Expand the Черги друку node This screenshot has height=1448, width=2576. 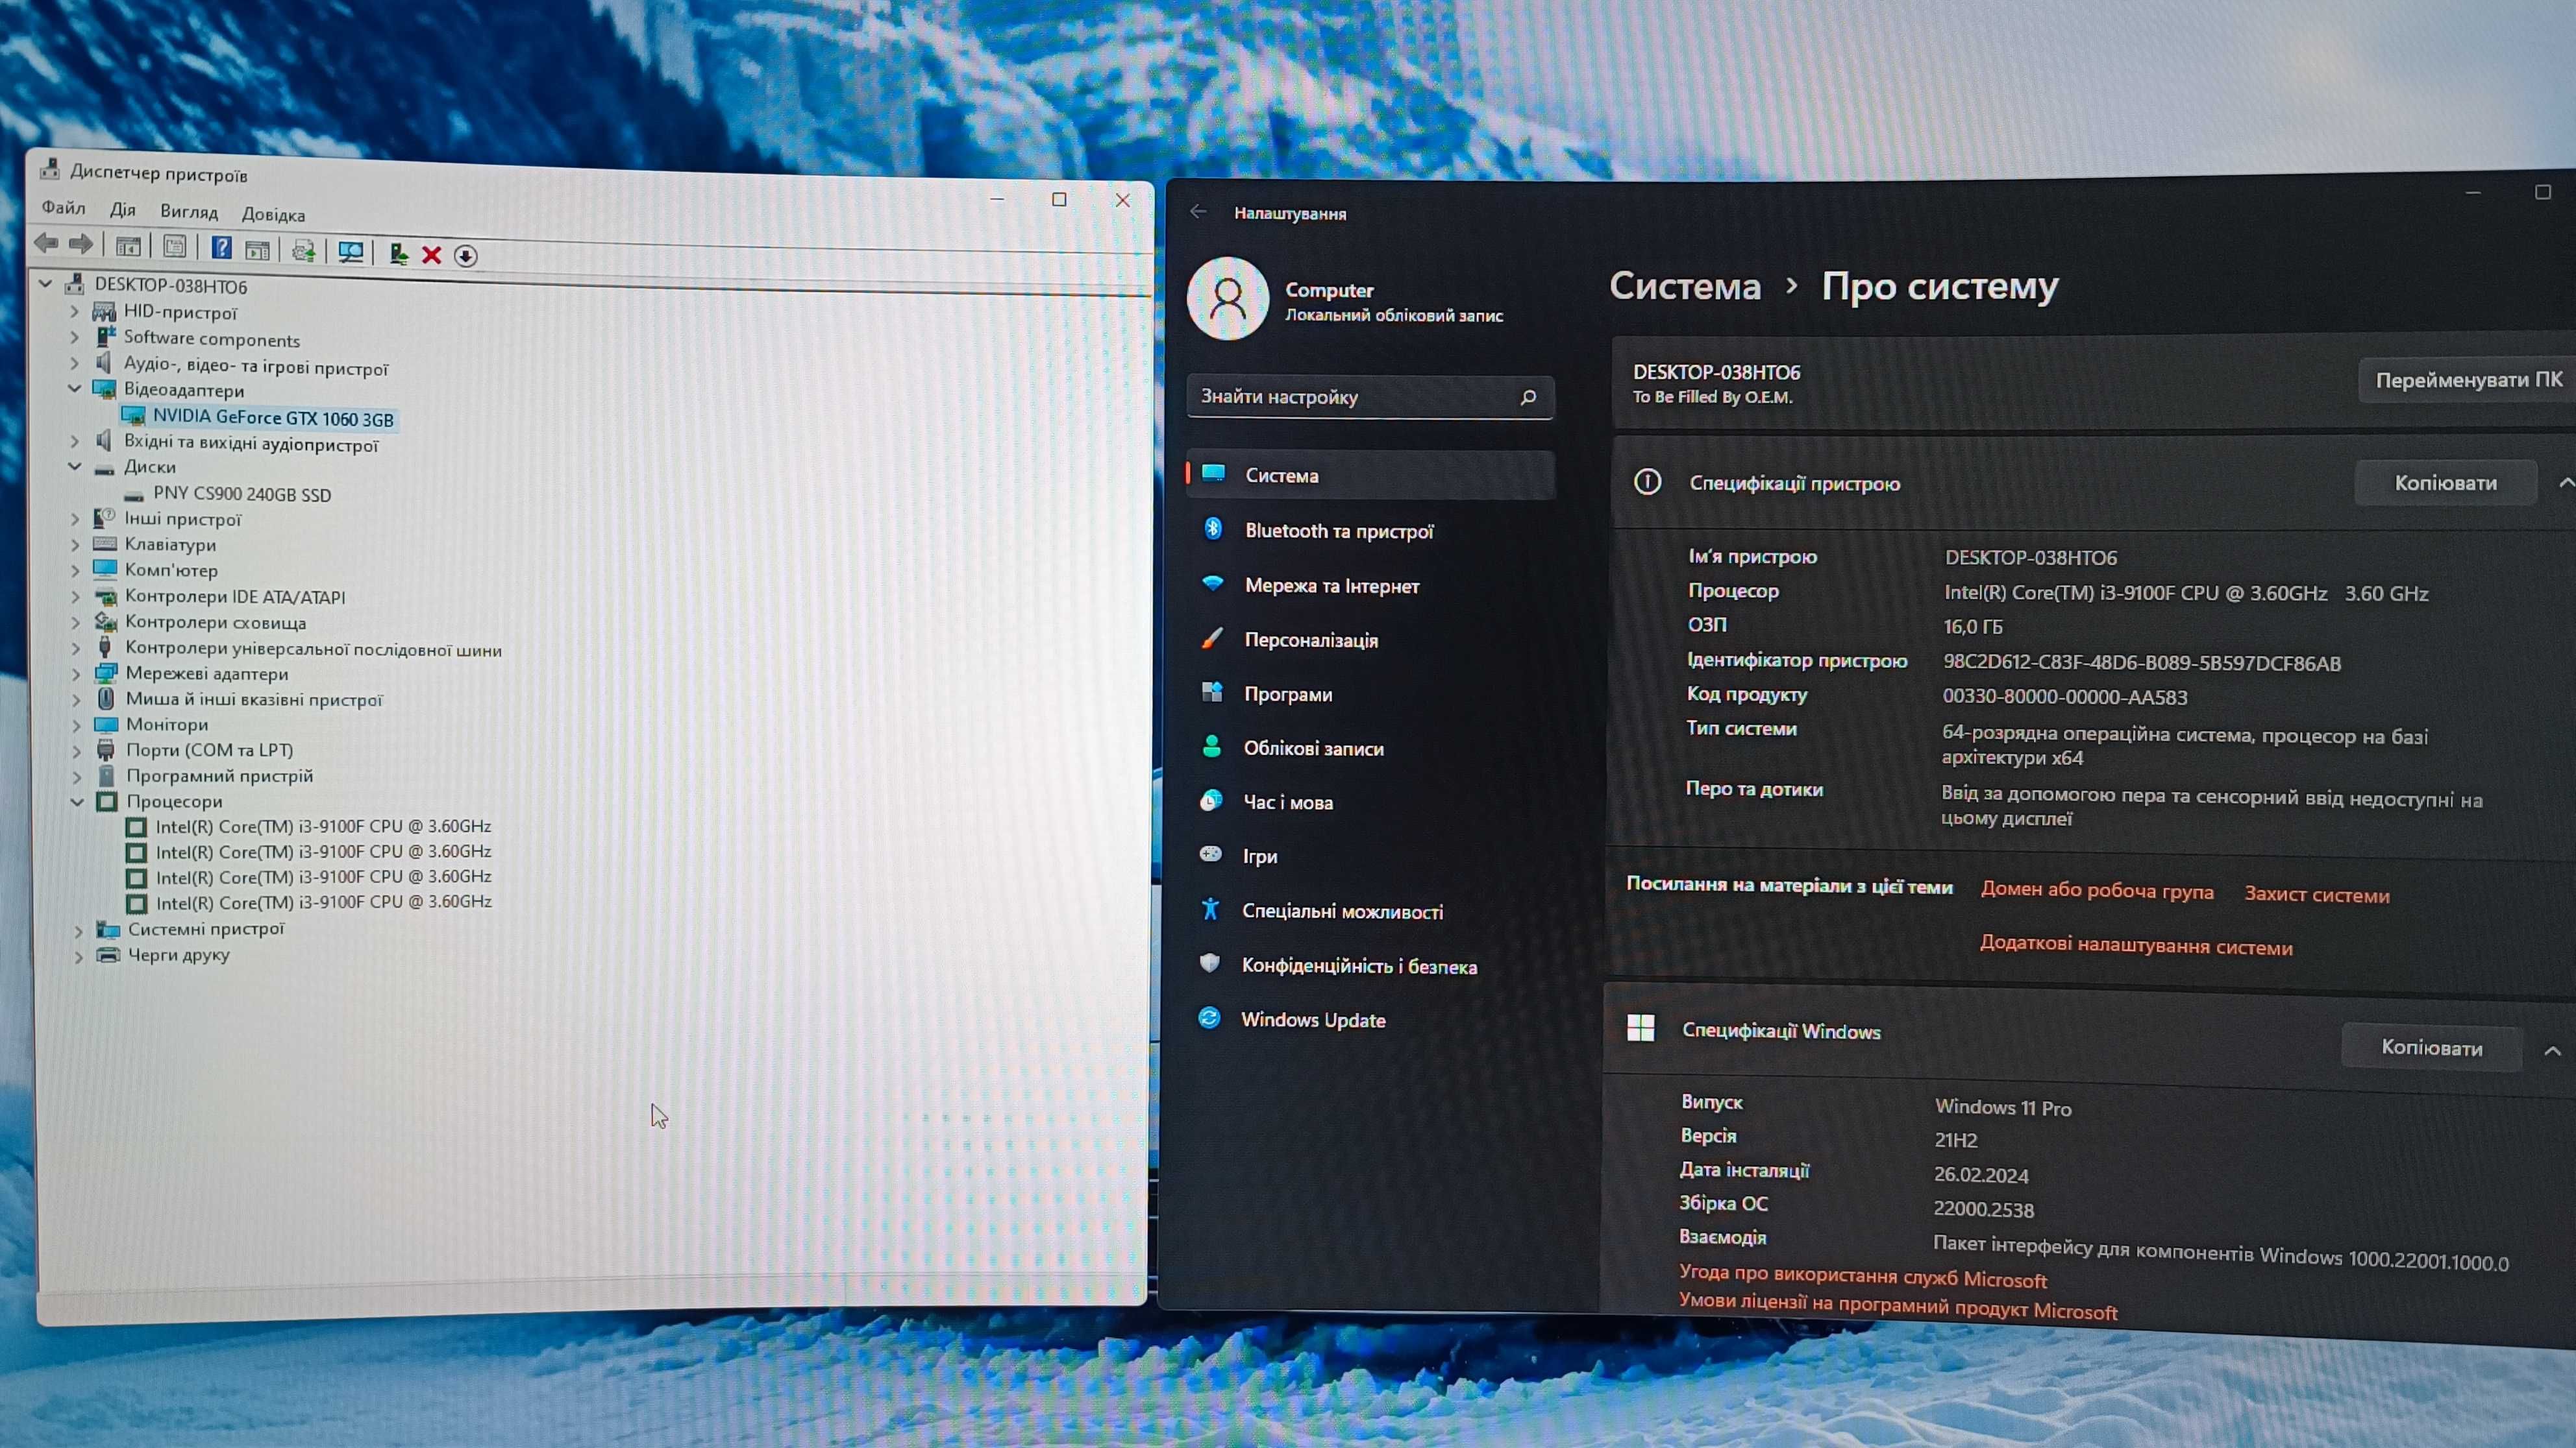point(79,956)
